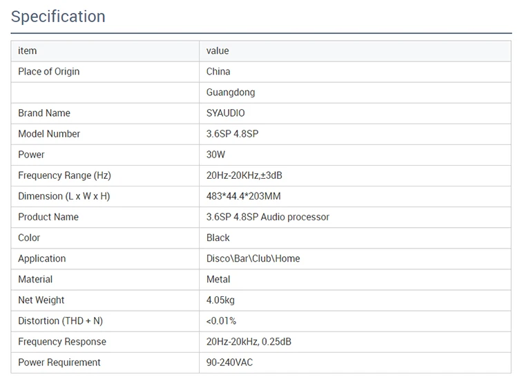Click the Material row's Metal value
This screenshot has width=518, height=377.
tap(218, 280)
